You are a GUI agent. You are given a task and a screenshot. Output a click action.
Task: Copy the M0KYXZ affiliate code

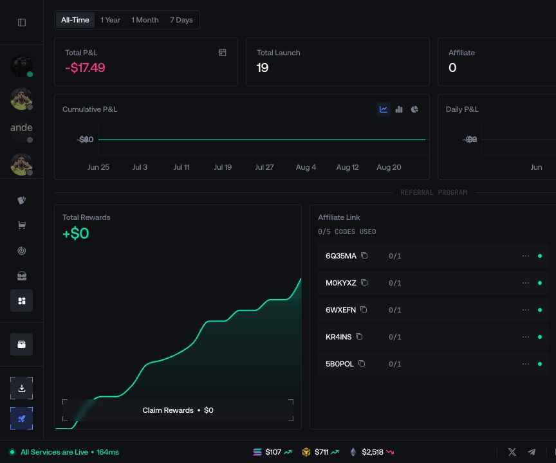click(x=364, y=282)
